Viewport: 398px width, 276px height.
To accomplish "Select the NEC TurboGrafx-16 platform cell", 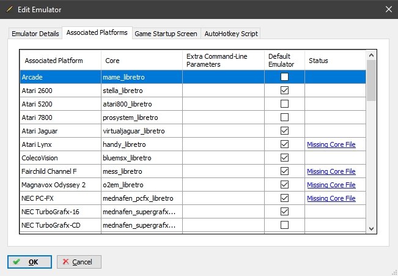I will [61, 212].
